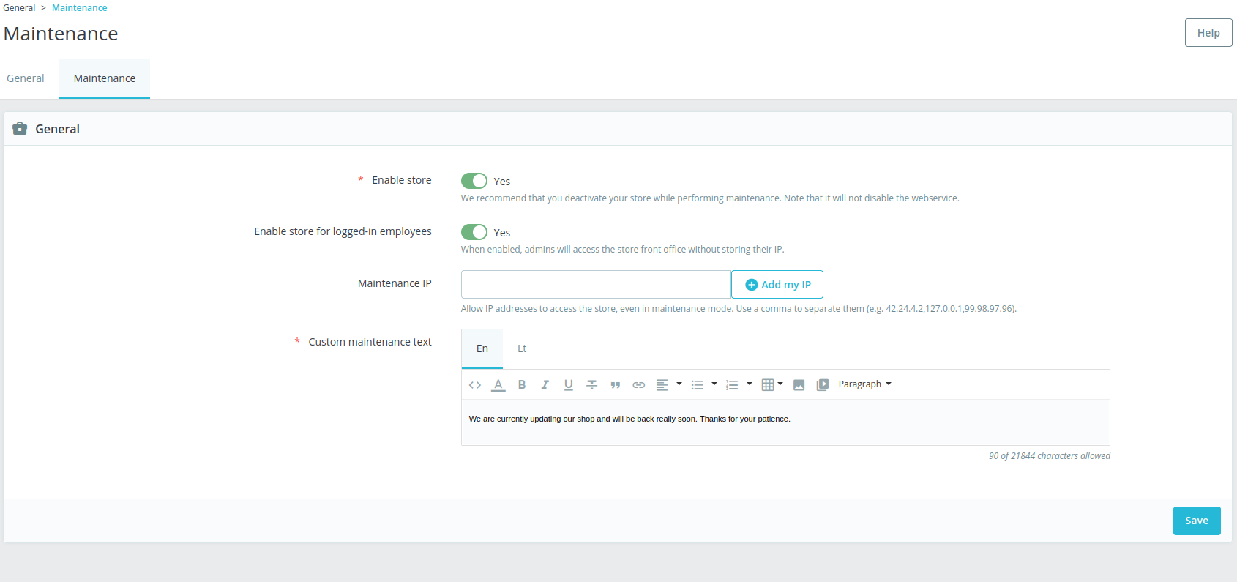1237x582 pixels.
Task: Open the source code view in editor
Action: point(475,385)
